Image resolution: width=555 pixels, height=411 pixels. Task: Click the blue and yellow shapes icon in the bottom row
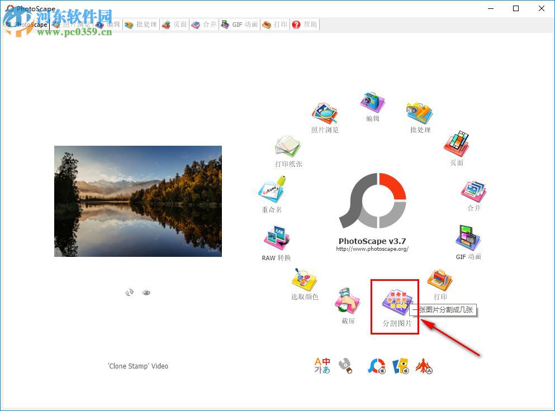pos(401,366)
